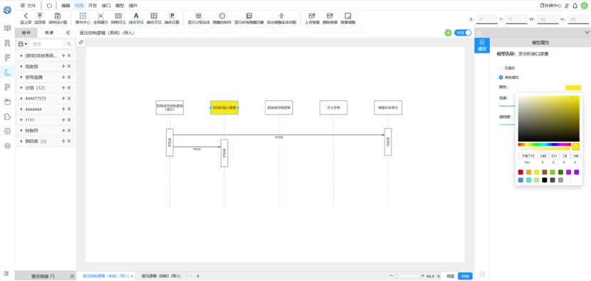The width and height of the screenshot is (591, 281).
Task: Save the design diagram
Action: [57, 16]
